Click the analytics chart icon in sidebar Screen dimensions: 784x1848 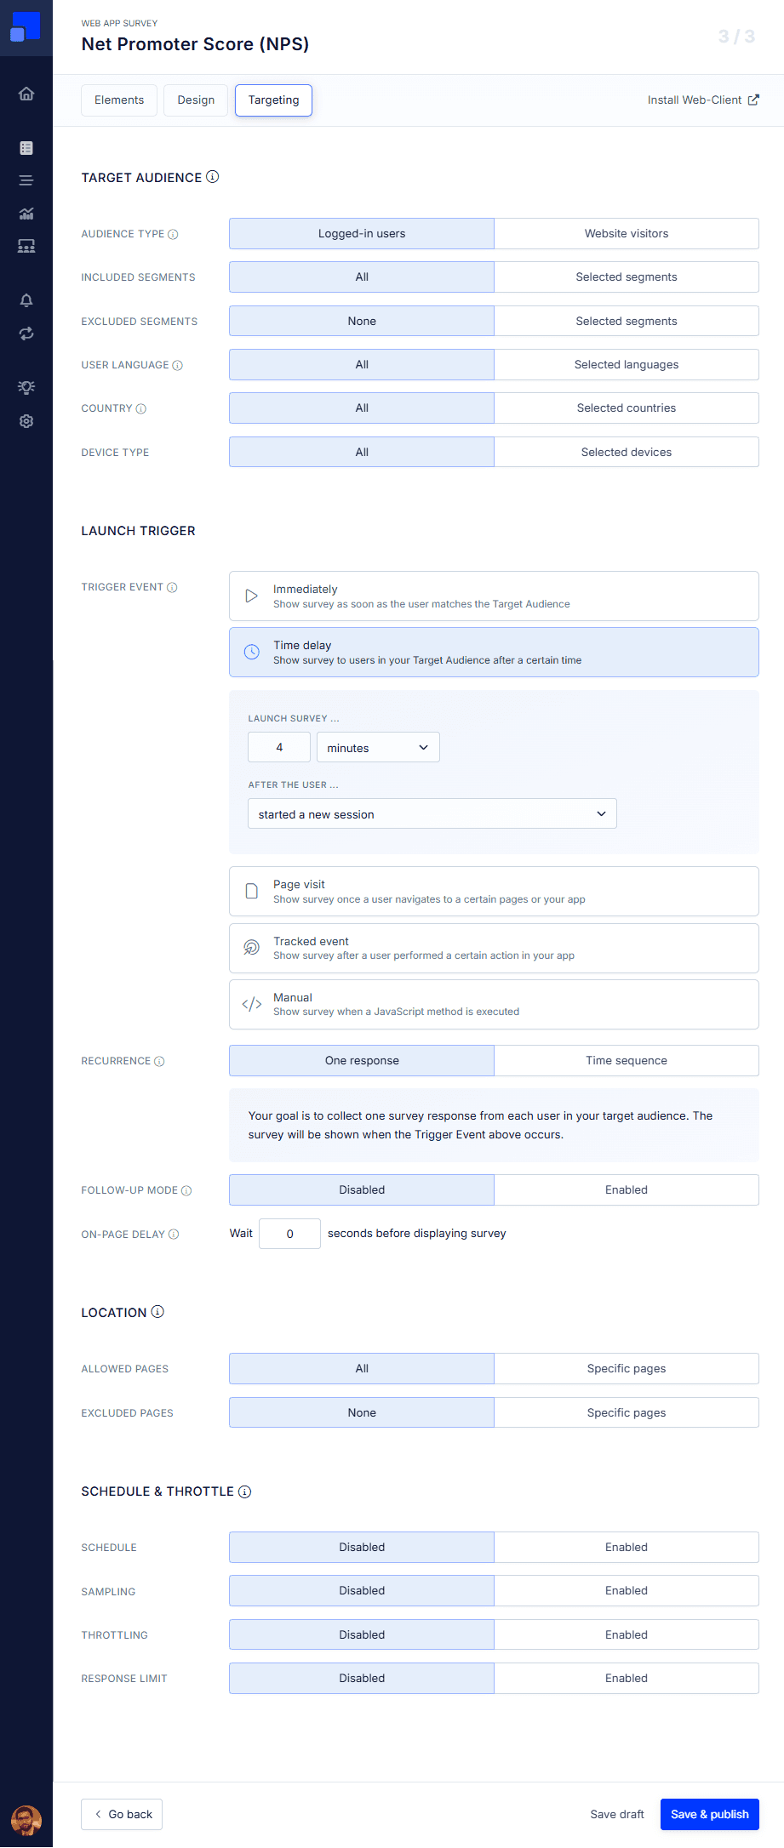pos(26,214)
